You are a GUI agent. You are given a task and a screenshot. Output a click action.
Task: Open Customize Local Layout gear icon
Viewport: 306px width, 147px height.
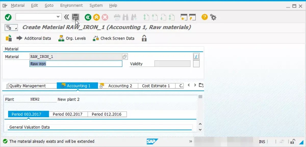click(x=213, y=17)
